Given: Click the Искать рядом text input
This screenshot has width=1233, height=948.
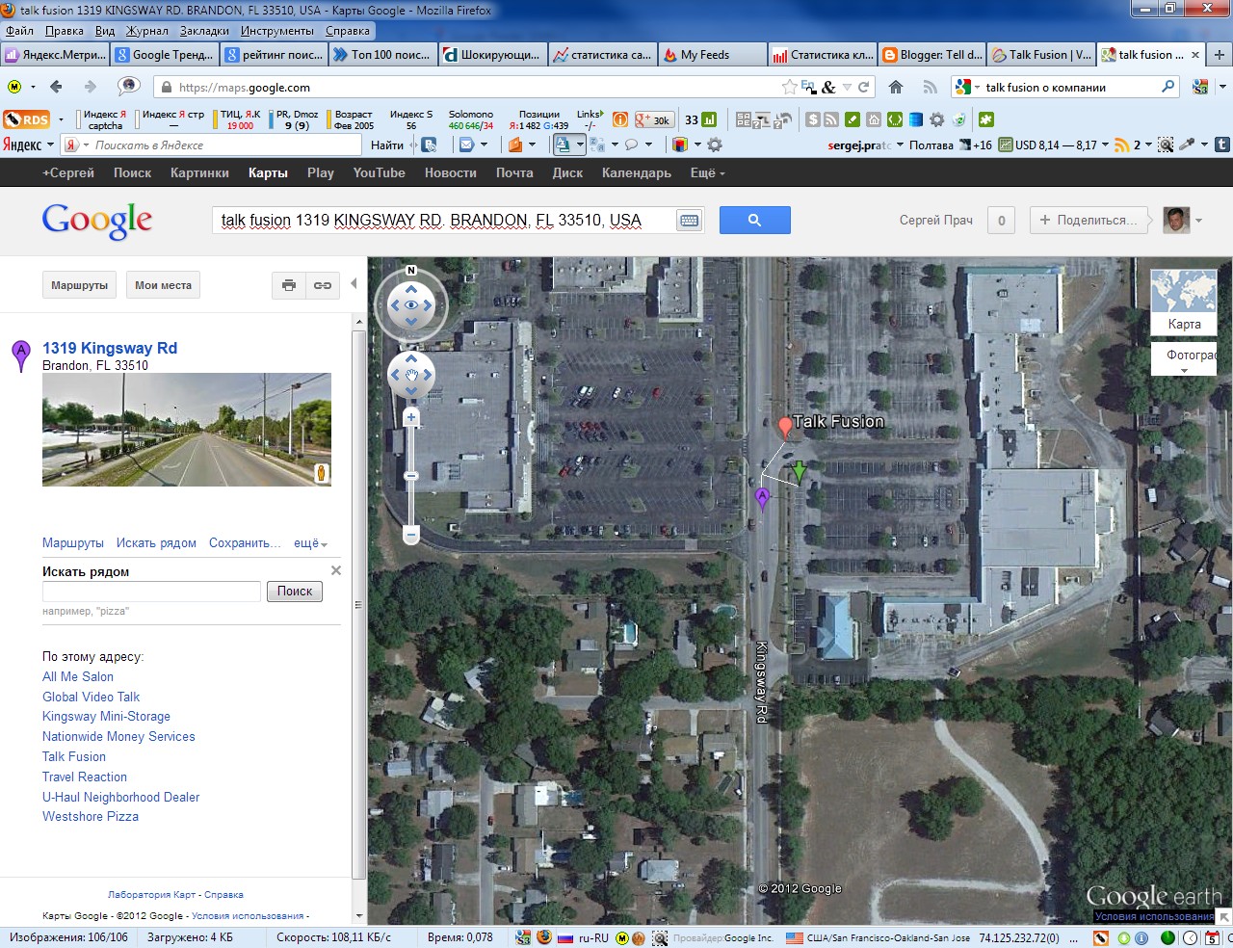Looking at the screenshot, I should click(x=152, y=592).
